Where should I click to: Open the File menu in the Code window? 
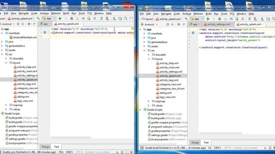(x=142, y=14)
